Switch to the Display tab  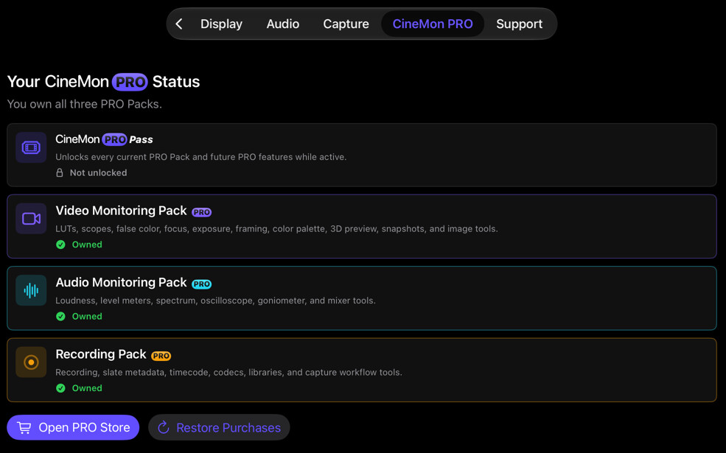click(221, 24)
